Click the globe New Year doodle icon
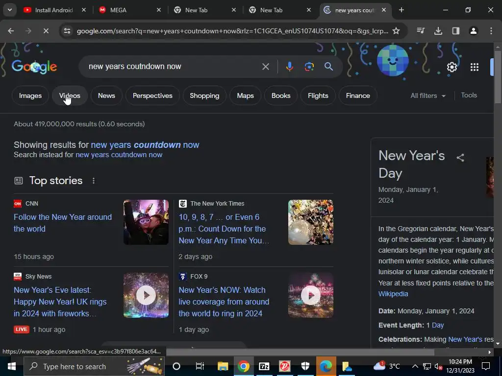 393,61
